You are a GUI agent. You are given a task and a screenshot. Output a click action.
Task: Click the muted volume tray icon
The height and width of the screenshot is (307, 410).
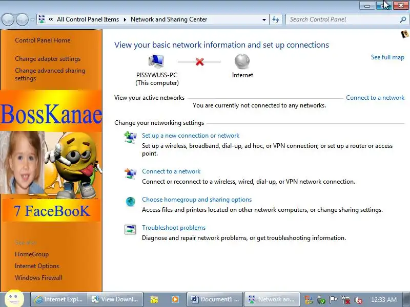point(358,300)
